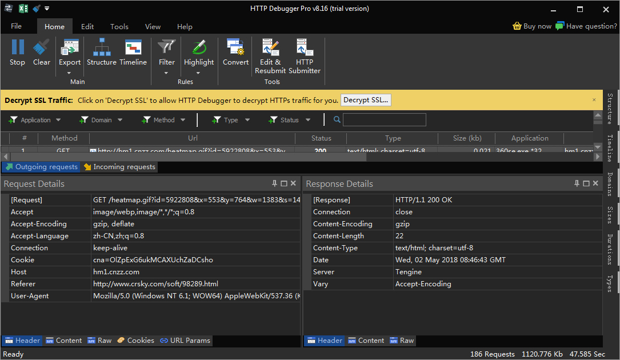
Task: Open the Sizes side panel tab
Action: click(x=610, y=215)
